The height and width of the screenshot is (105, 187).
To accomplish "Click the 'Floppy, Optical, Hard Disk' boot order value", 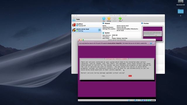I will [120, 38].
